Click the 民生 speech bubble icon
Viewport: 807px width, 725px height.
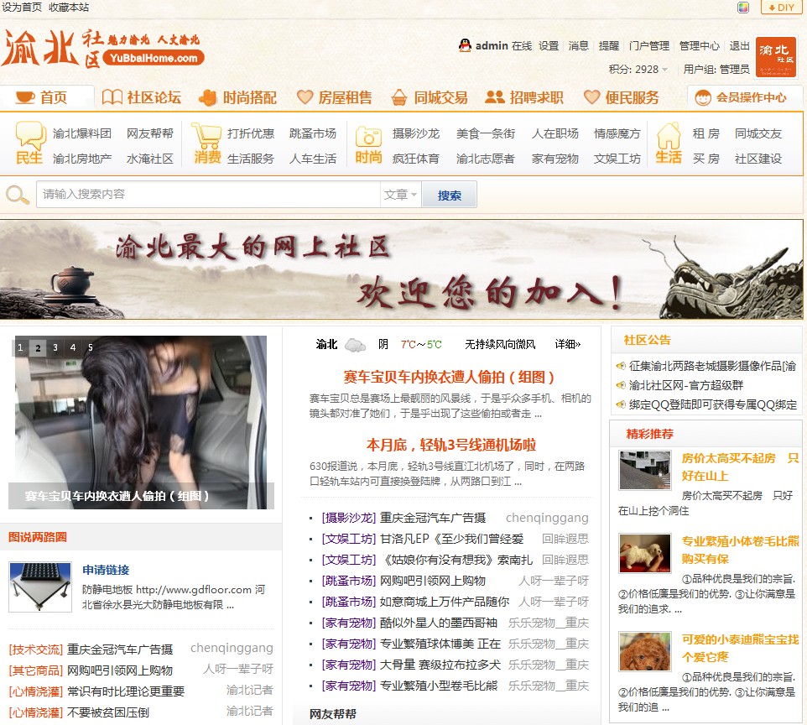pyautogui.click(x=30, y=135)
